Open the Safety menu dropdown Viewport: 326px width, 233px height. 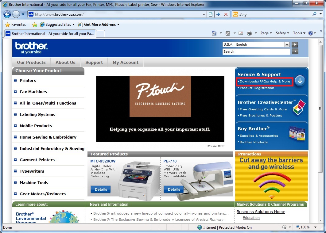[x=282, y=33]
